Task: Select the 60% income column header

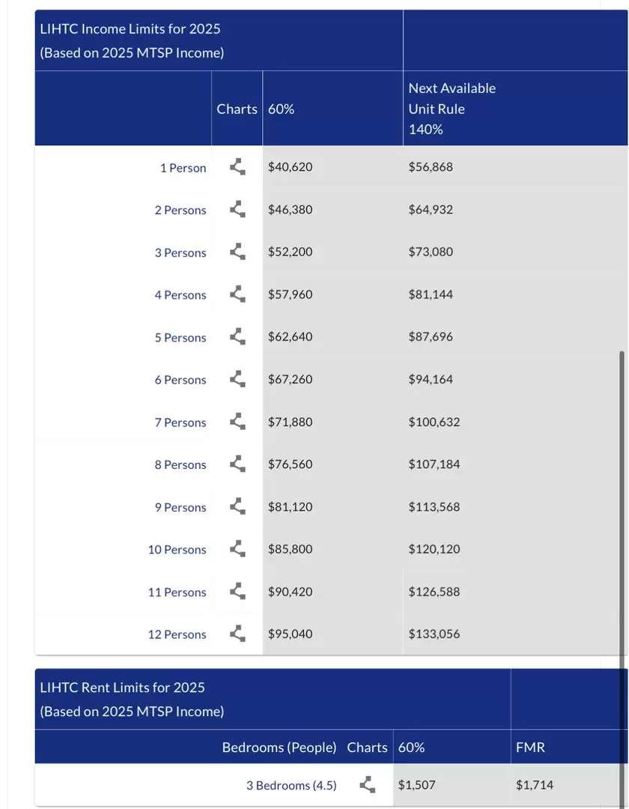Action: pos(281,109)
